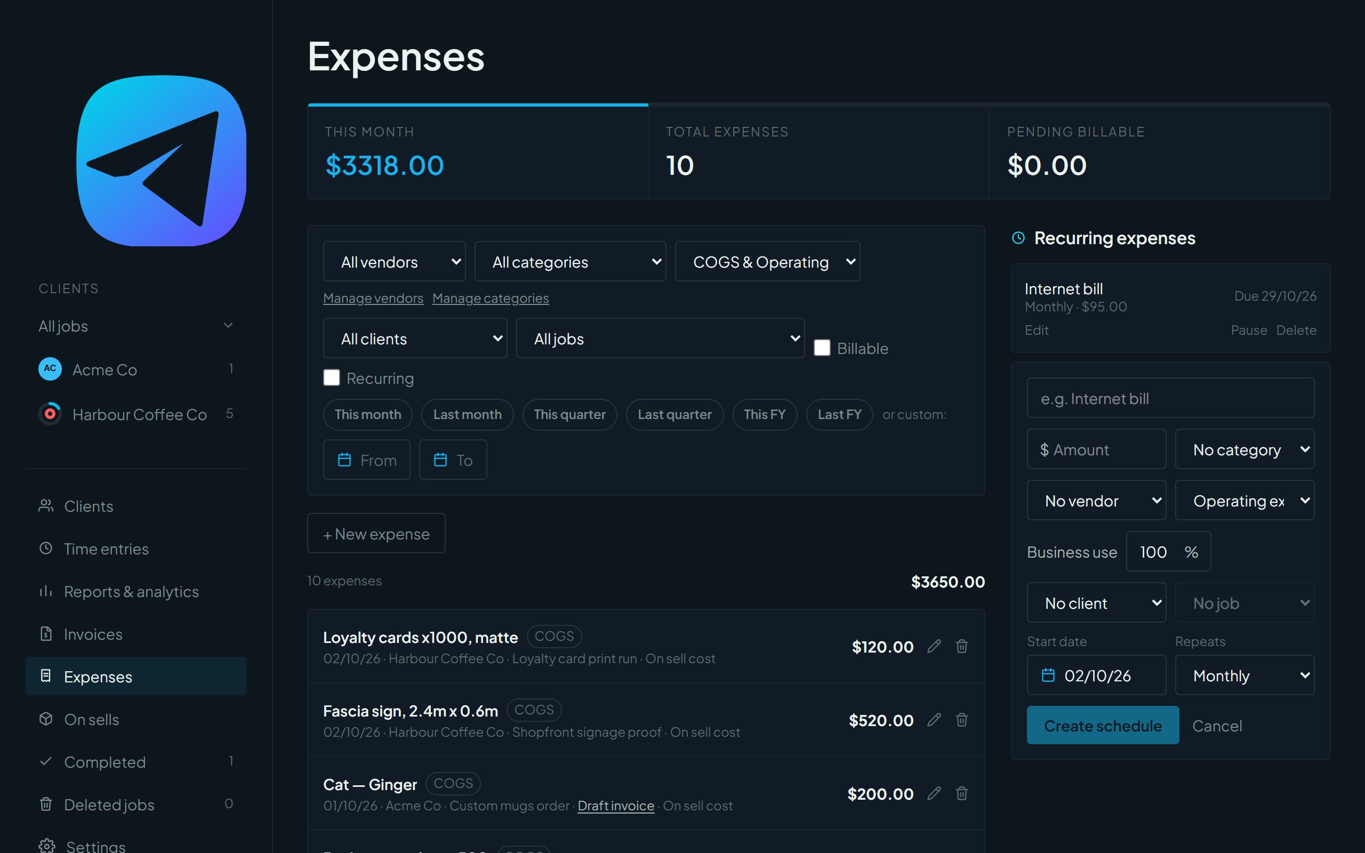Open the All jobs filter dropdown
This screenshot has width=1365, height=853.
[x=661, y=338]
